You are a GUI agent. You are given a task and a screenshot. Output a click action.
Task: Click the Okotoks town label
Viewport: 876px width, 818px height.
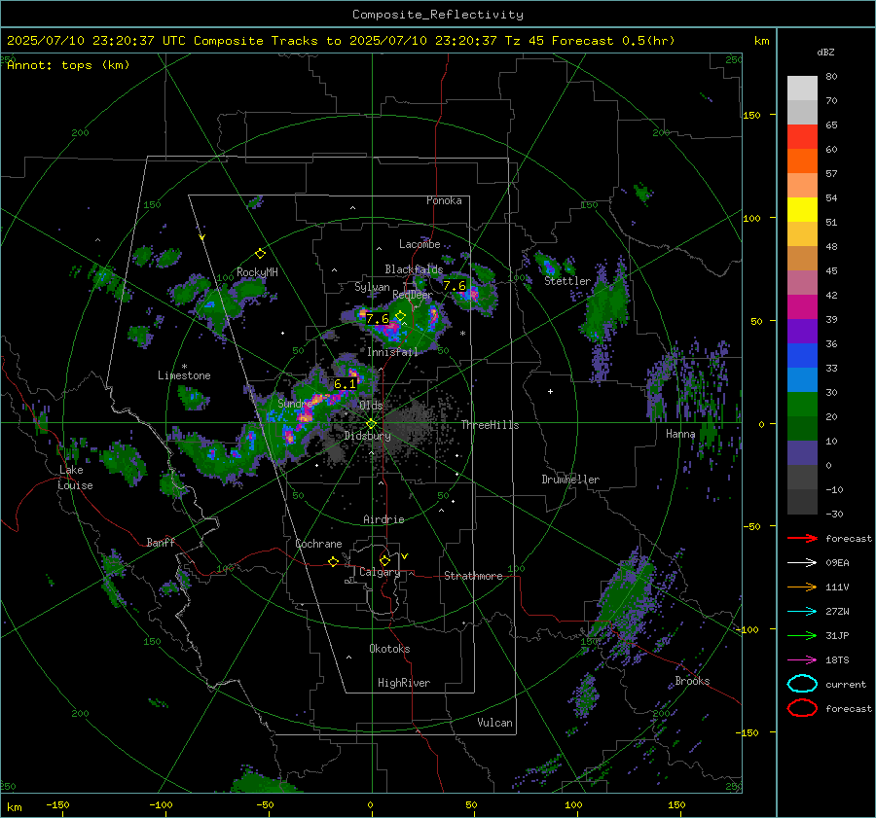tap(389, 648)
